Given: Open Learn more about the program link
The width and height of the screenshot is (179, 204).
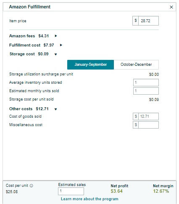Looking at the screenshot, I should 89,199.
